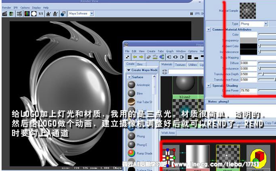
Task: Click the scroll-up arrow in the Create bar
Action: 154,76
